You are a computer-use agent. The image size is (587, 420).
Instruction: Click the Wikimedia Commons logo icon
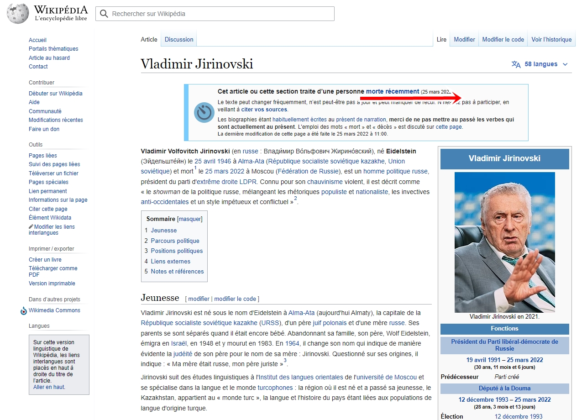click(x=24, y=311)
